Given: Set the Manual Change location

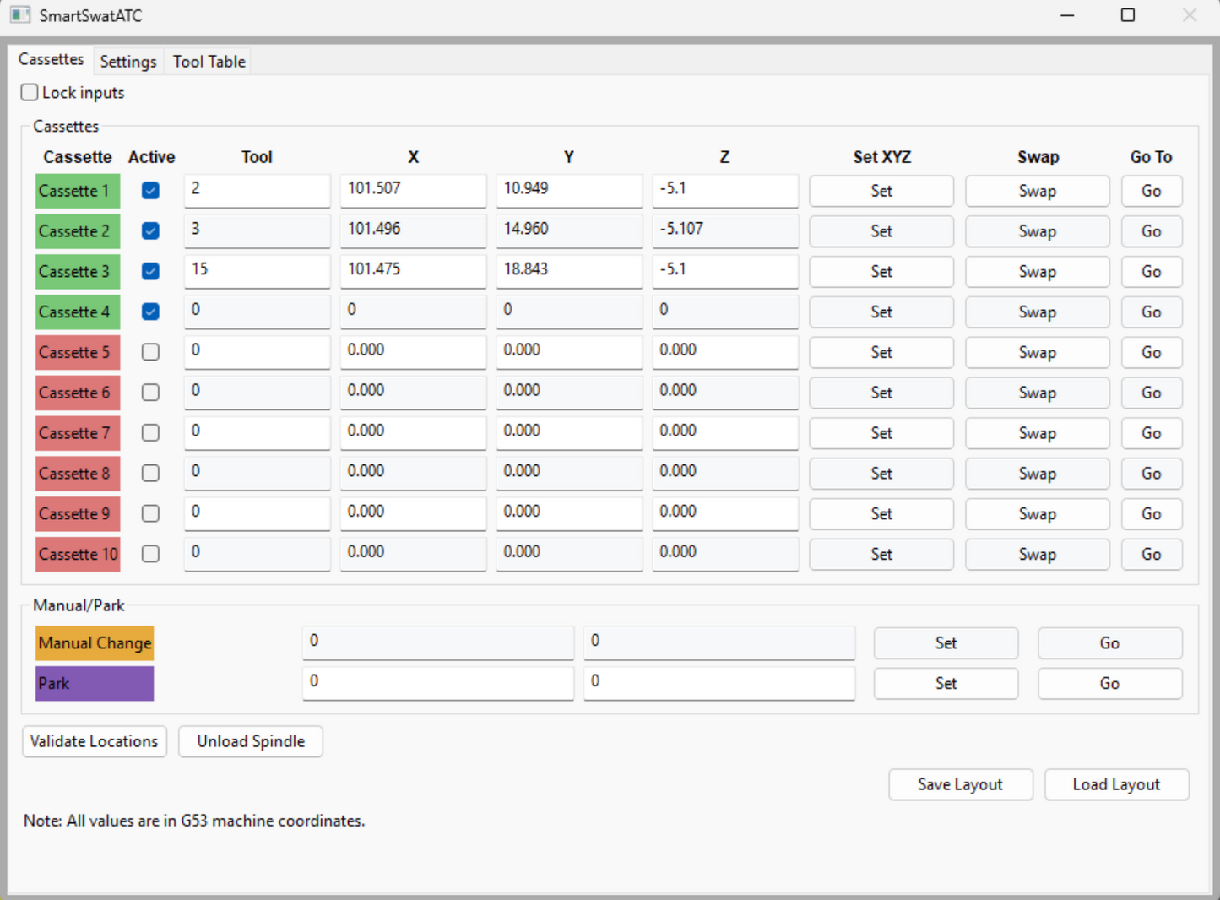Looking at the screenshot, I should tap(946, 643).
